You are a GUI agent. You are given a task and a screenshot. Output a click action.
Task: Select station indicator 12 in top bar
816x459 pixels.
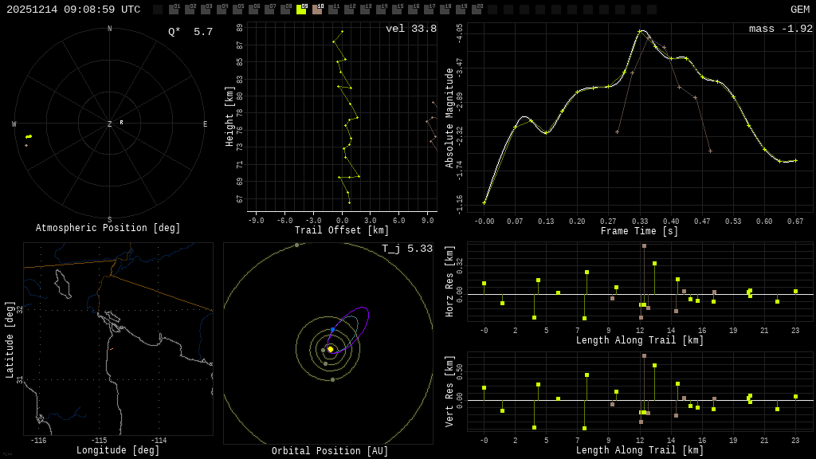[x=349, y=9]
